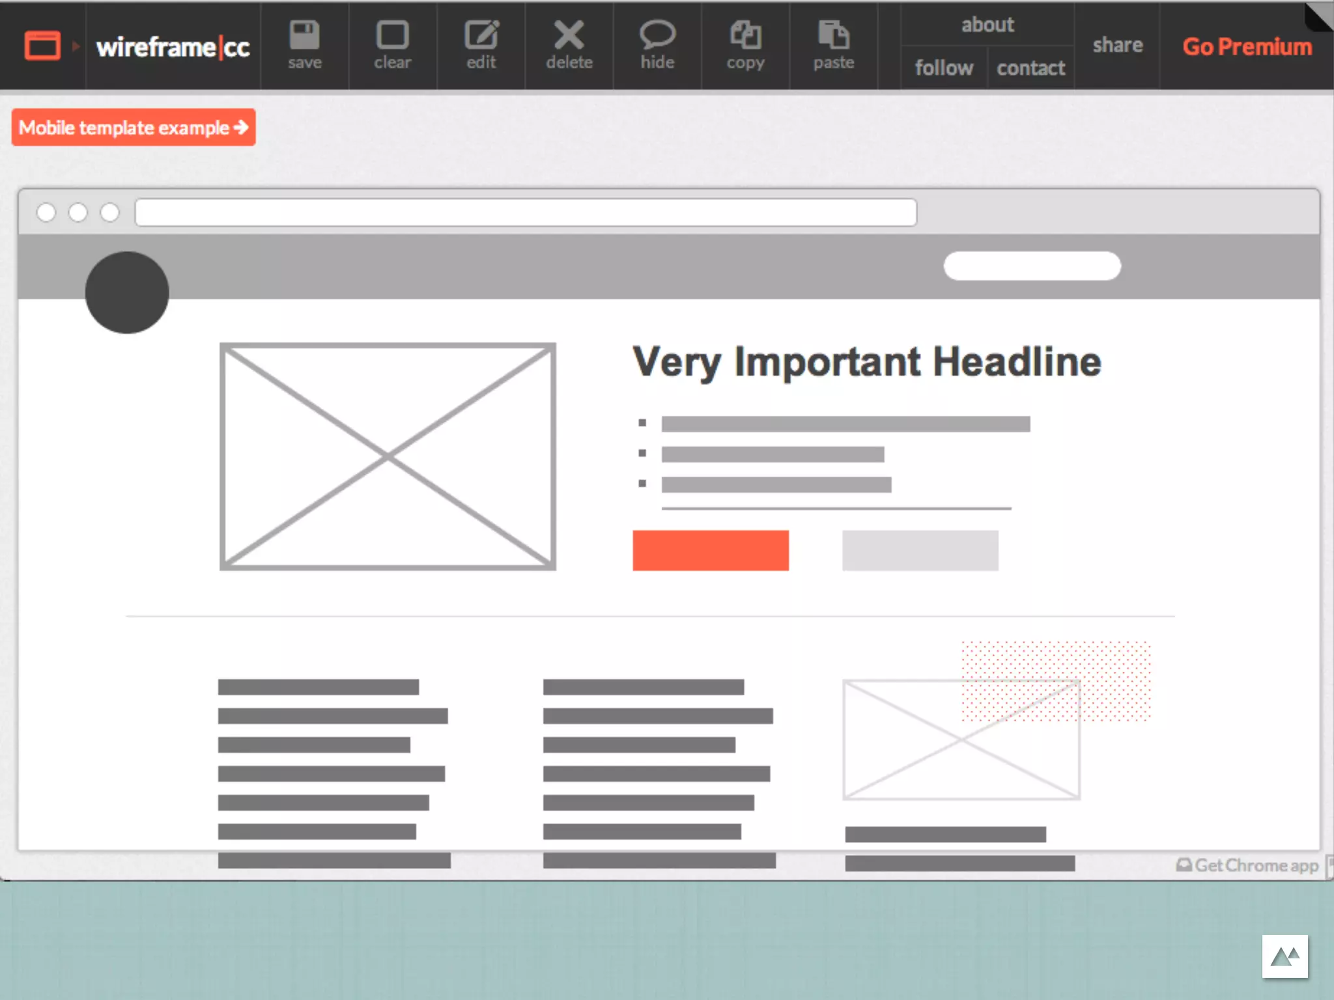1334x1000 pixels.
Task: Open the follow menu item
Action: click(944, 68)
